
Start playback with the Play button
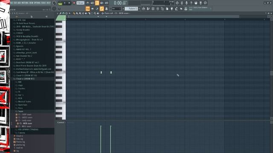click(x=65, y=3)
